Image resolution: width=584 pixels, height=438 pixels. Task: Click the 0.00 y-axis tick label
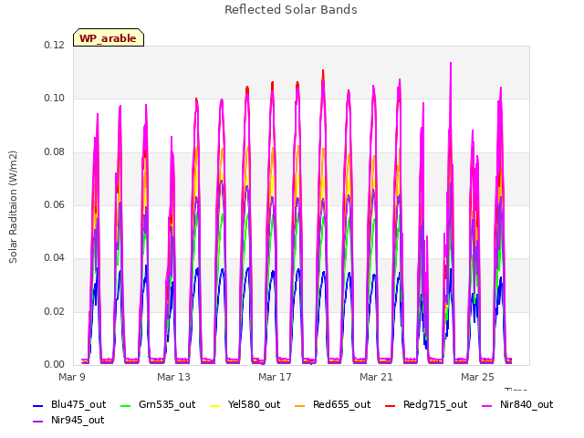[55, 364]
